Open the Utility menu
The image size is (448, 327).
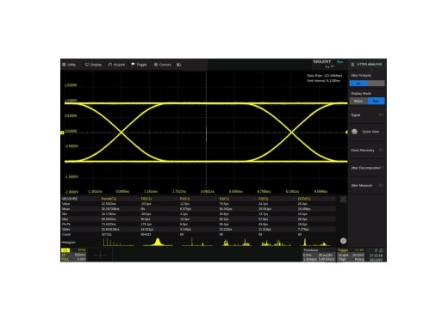[x=69, y=65]
